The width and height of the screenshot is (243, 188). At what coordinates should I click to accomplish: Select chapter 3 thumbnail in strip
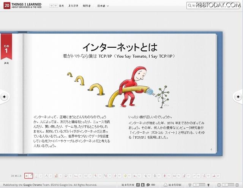point(48,176)
